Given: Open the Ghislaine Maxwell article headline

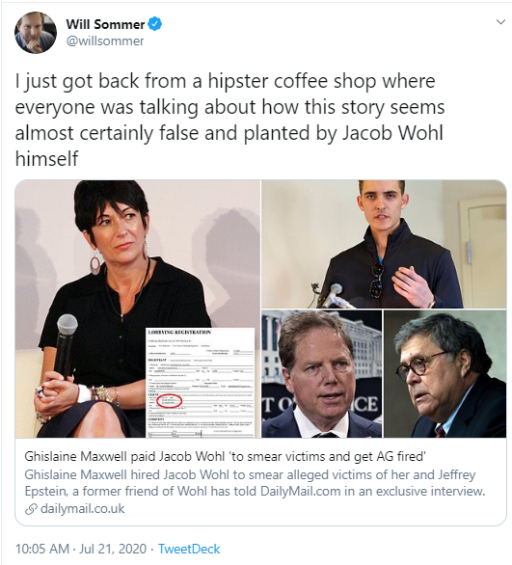Looking at the screenshot, I should pos(226,457).
